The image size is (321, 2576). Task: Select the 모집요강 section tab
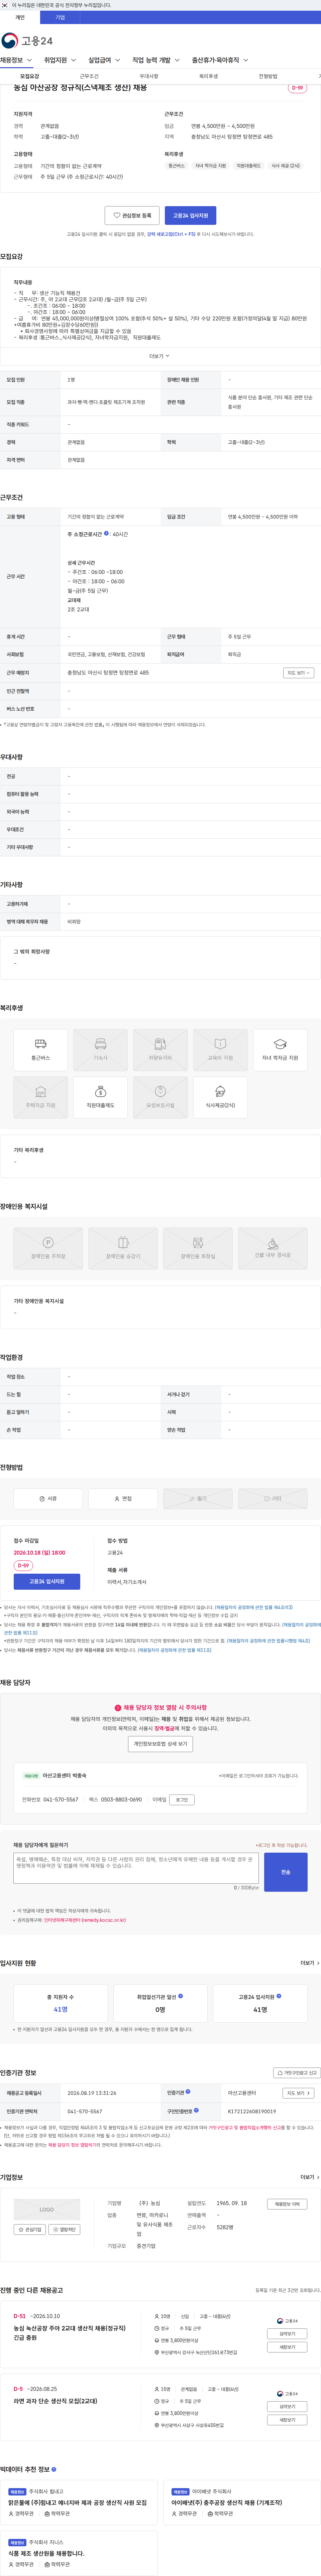coord(30,76)
